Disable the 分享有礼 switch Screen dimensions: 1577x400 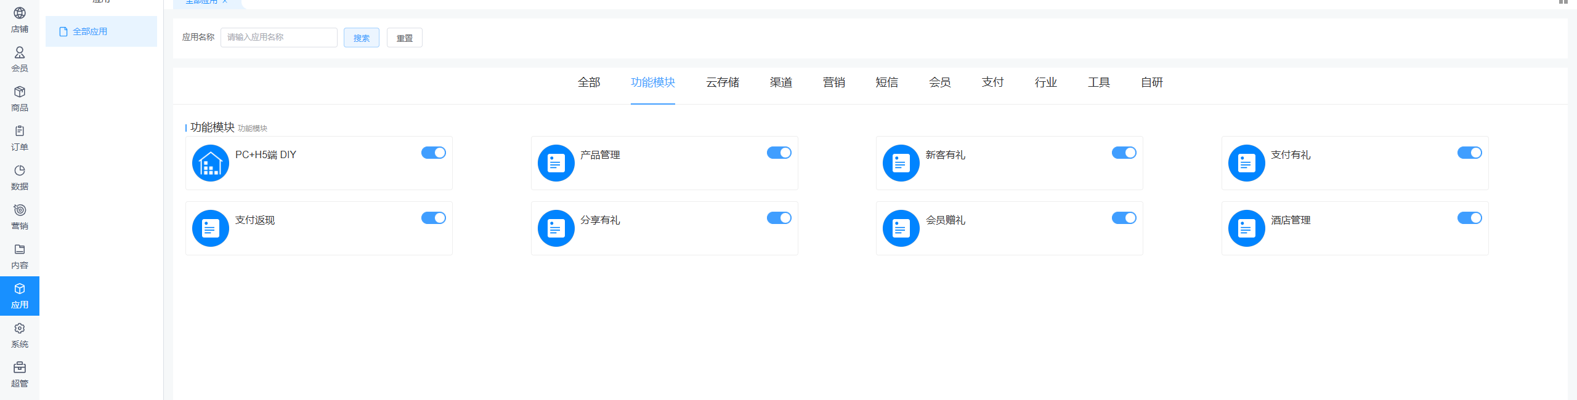(779, 218)
